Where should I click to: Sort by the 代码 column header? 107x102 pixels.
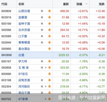coord(4,4)
